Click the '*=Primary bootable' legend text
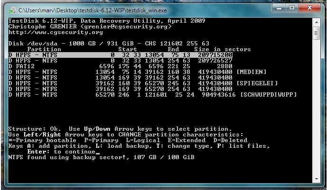Image resolution: width=327 pixels, height=190 pixels. 42,140
